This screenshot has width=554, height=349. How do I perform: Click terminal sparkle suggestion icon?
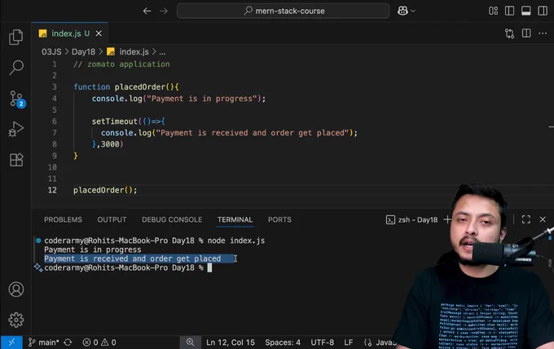pyautogui.click(x=38, y=267)
